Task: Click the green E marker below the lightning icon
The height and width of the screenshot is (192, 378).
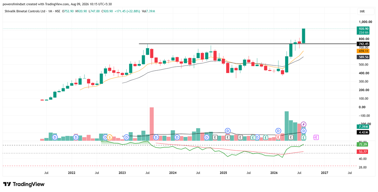Action: click(304, 137)
